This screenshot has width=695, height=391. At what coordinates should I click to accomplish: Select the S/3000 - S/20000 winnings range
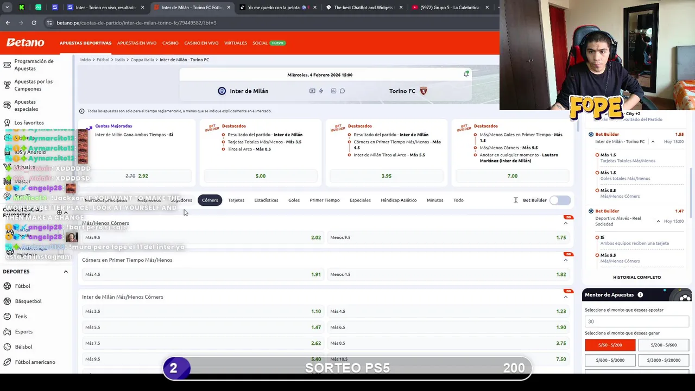pos(664,360)
